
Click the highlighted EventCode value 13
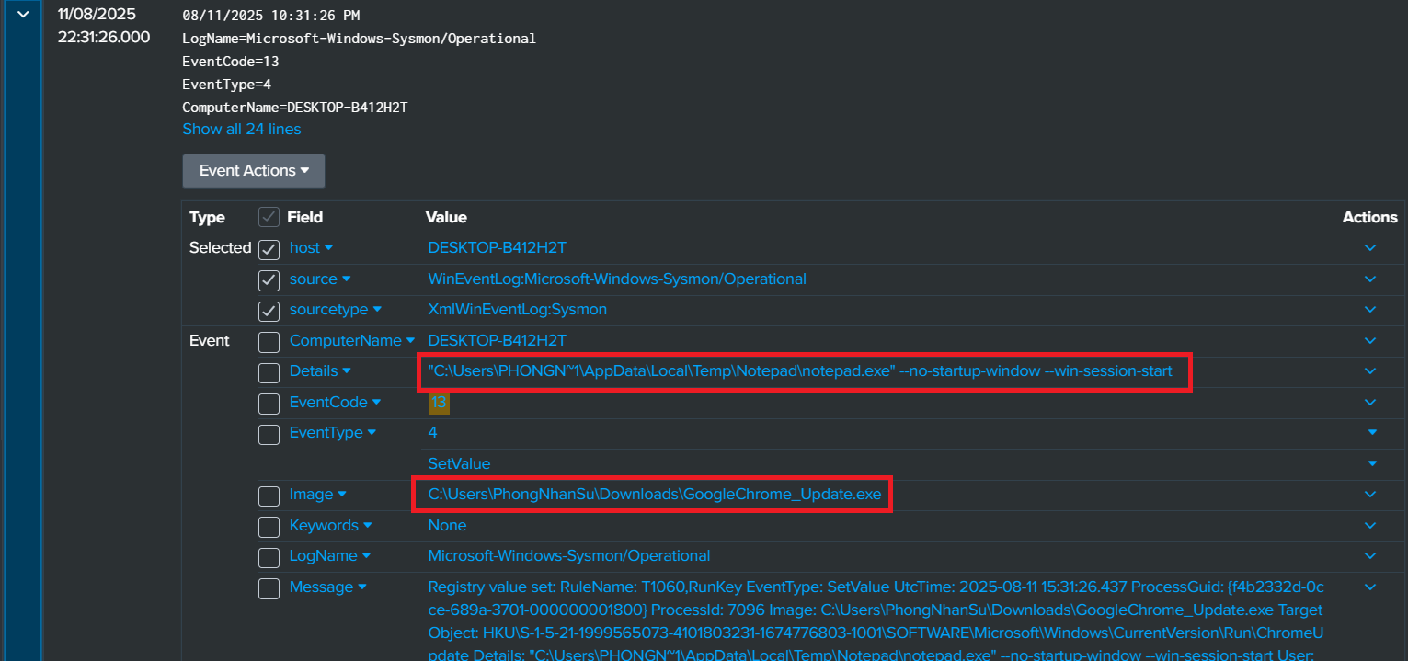(438, 403)
